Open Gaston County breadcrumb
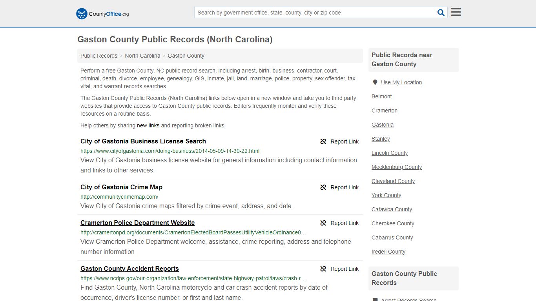 click(186, 56)
